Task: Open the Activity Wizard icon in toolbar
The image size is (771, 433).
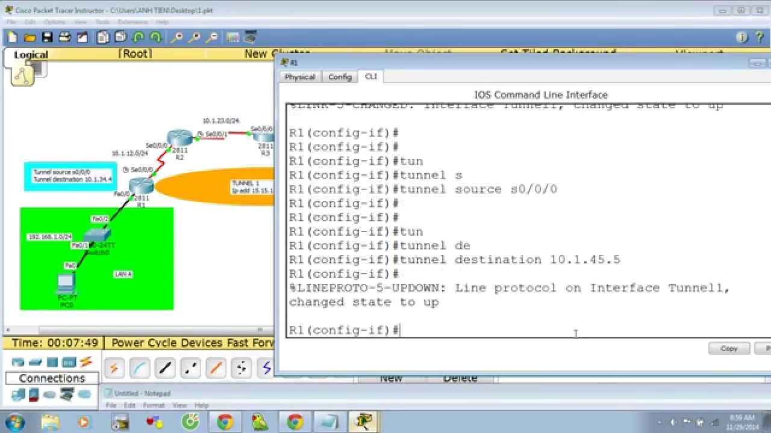Action: (x=83, y=37)
